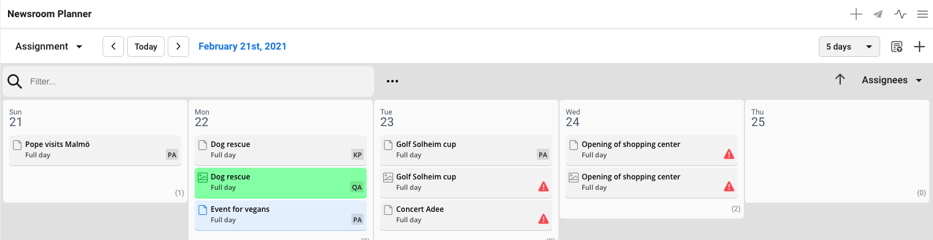
Task: Expand the Assignees grouping dropdown
Action: 892,80
